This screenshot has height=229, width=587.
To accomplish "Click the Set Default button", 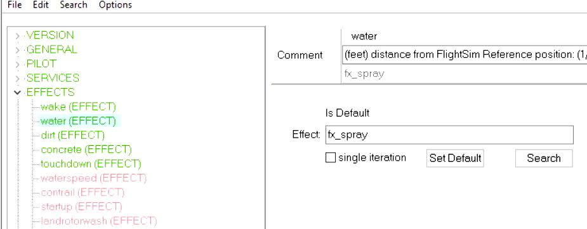I will pyautogui.click(x=455, y=158).
